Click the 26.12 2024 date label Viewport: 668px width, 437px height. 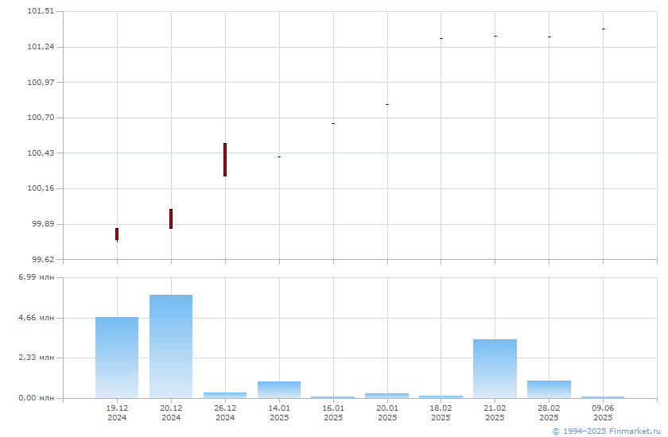click(x=225, y=412)
